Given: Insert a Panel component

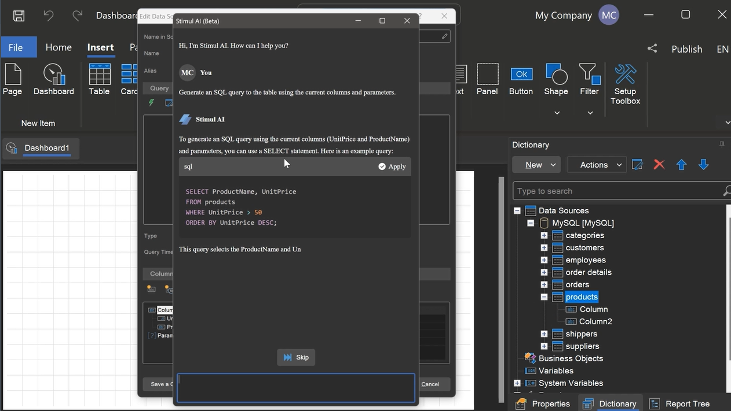Looking at the screenshot, I should [x=487, y=80].
